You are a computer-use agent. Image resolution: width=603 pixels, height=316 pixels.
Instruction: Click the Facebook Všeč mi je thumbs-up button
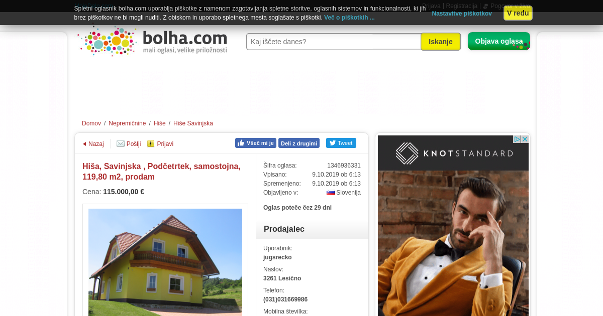256,143
